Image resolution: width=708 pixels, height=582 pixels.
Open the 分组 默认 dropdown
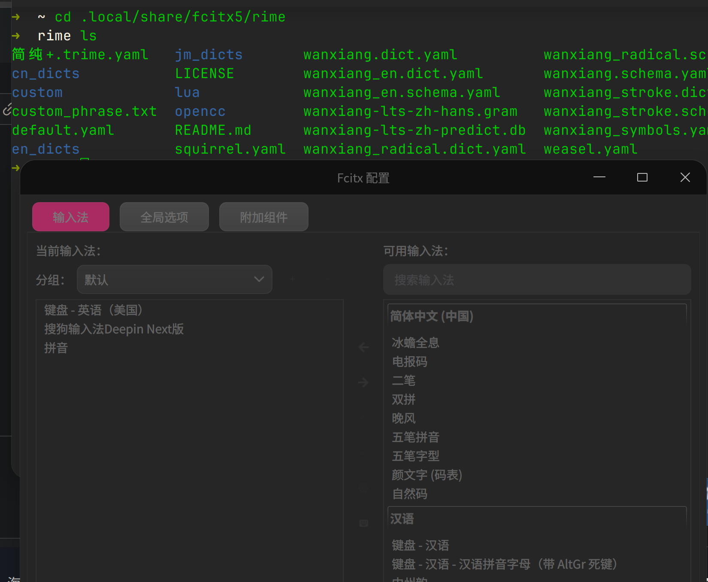click(x=174, y=279)
